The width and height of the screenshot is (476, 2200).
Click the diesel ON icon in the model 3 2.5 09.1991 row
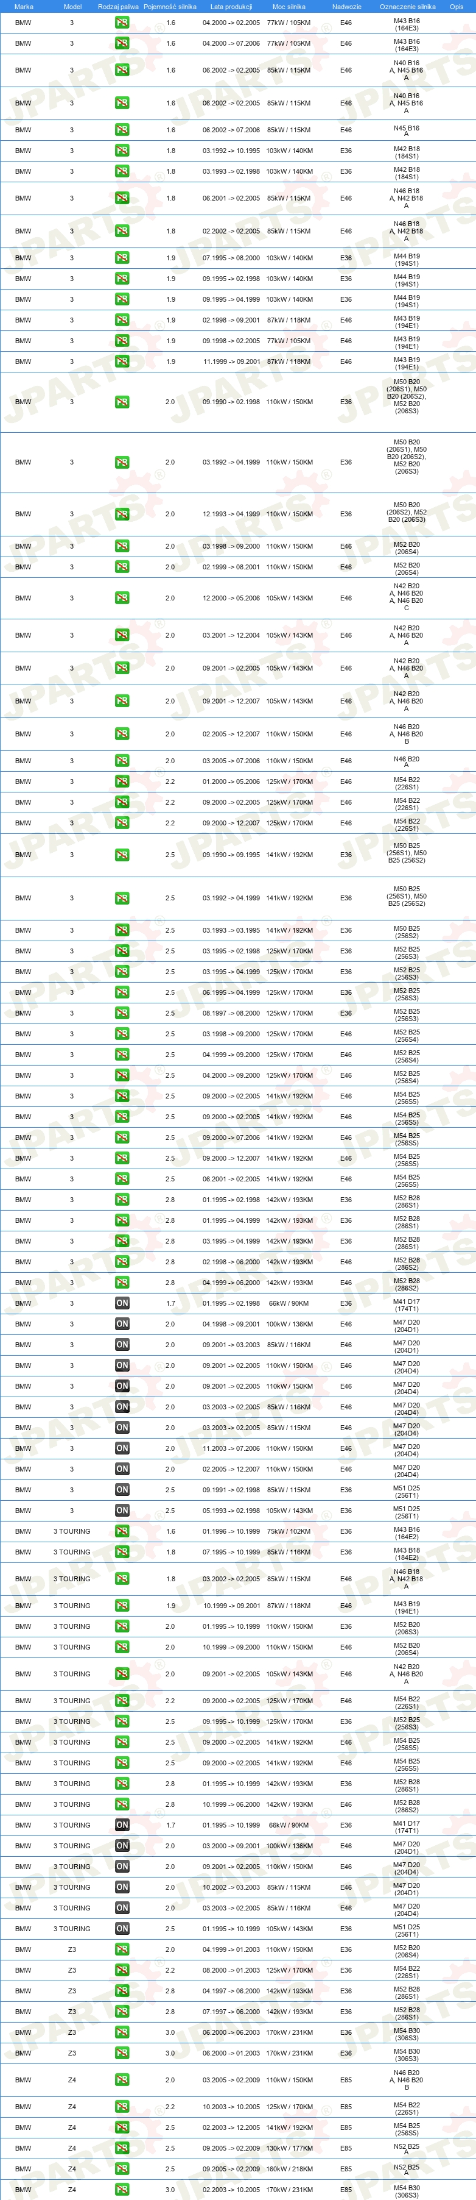[x=122, y=1490]
